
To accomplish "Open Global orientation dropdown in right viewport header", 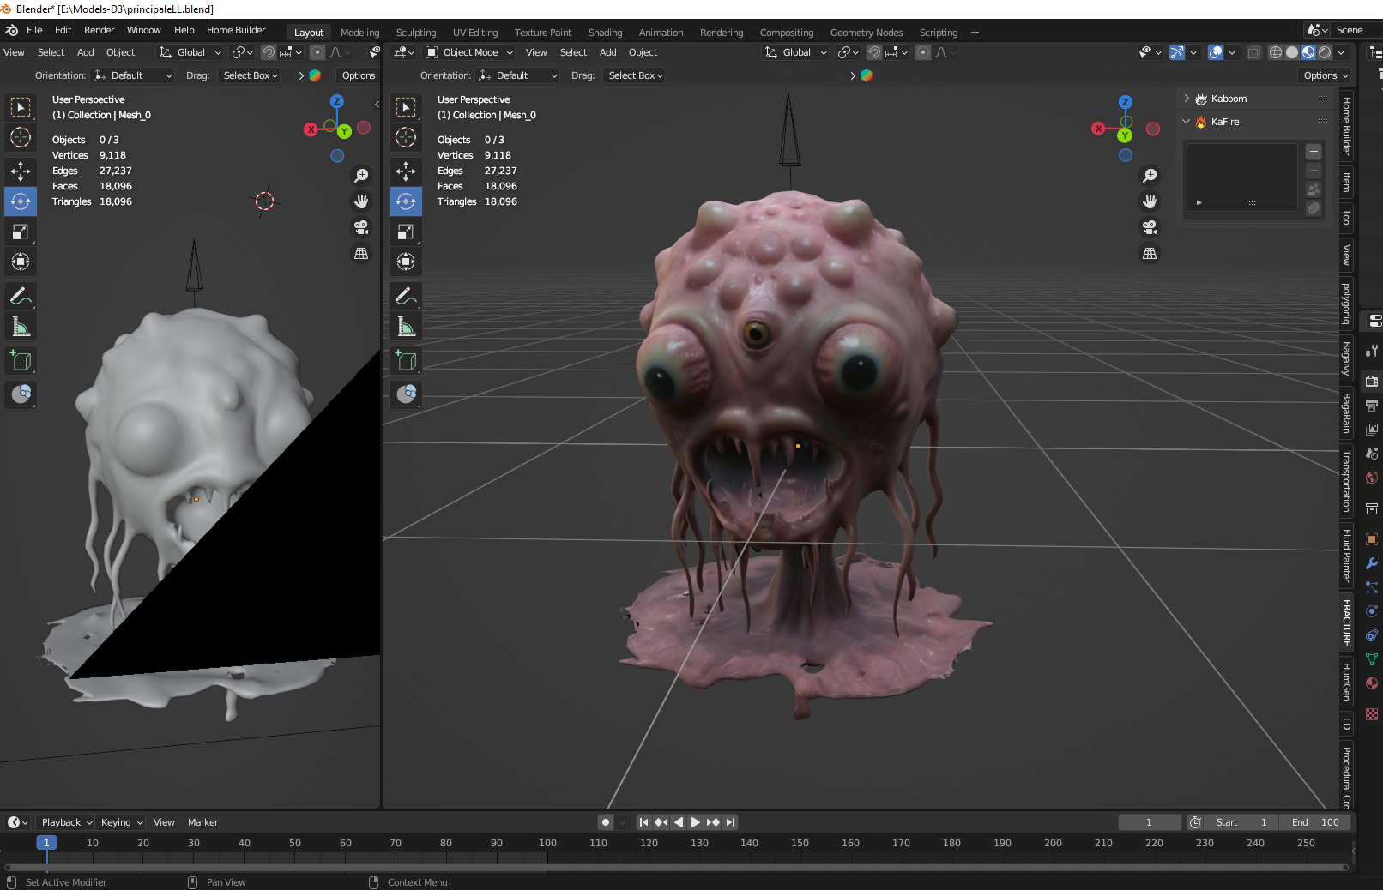I will (796, 52).
